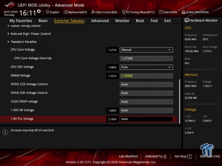Switch to My Favorites tab

pos(21,21)
